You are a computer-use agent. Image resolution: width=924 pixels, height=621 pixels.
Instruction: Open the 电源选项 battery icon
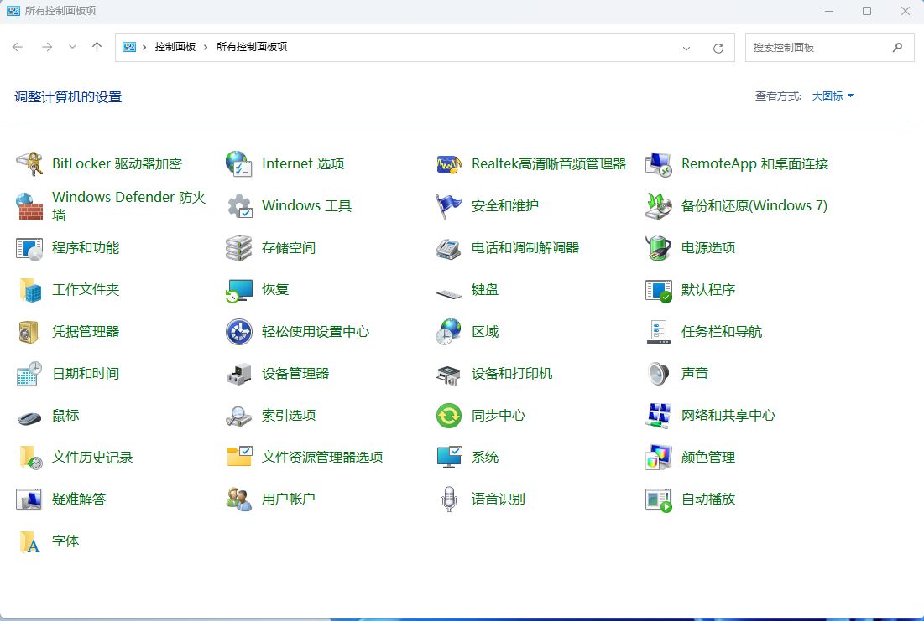click(x=659, y=248)
